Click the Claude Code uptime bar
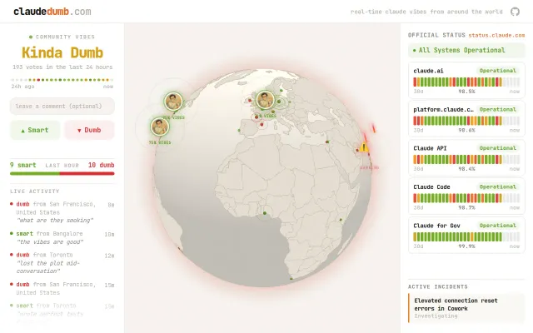Screen dimensions: 533x333 466,198
